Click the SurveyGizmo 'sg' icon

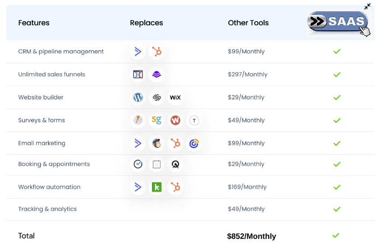[156, 120]
